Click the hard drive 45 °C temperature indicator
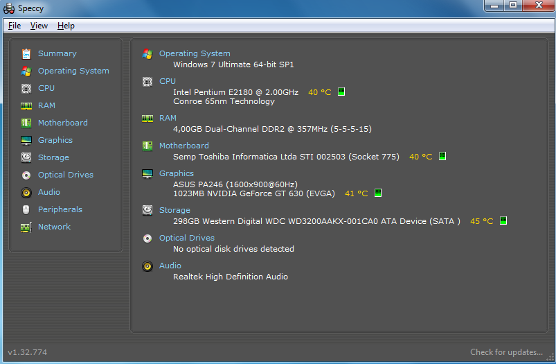 pyautogui.click(x=503, y=221)
